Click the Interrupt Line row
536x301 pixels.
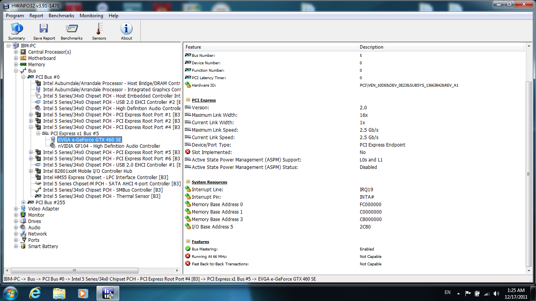pos(355,189)
